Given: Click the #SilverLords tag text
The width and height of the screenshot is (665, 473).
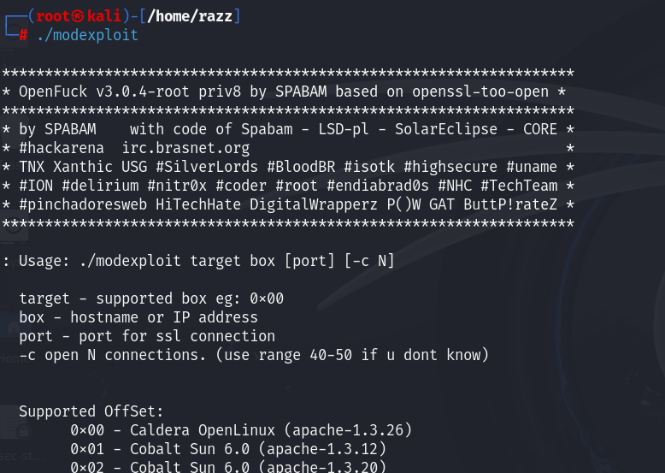Looking at the screenshot, I should (x=207, y=167).
